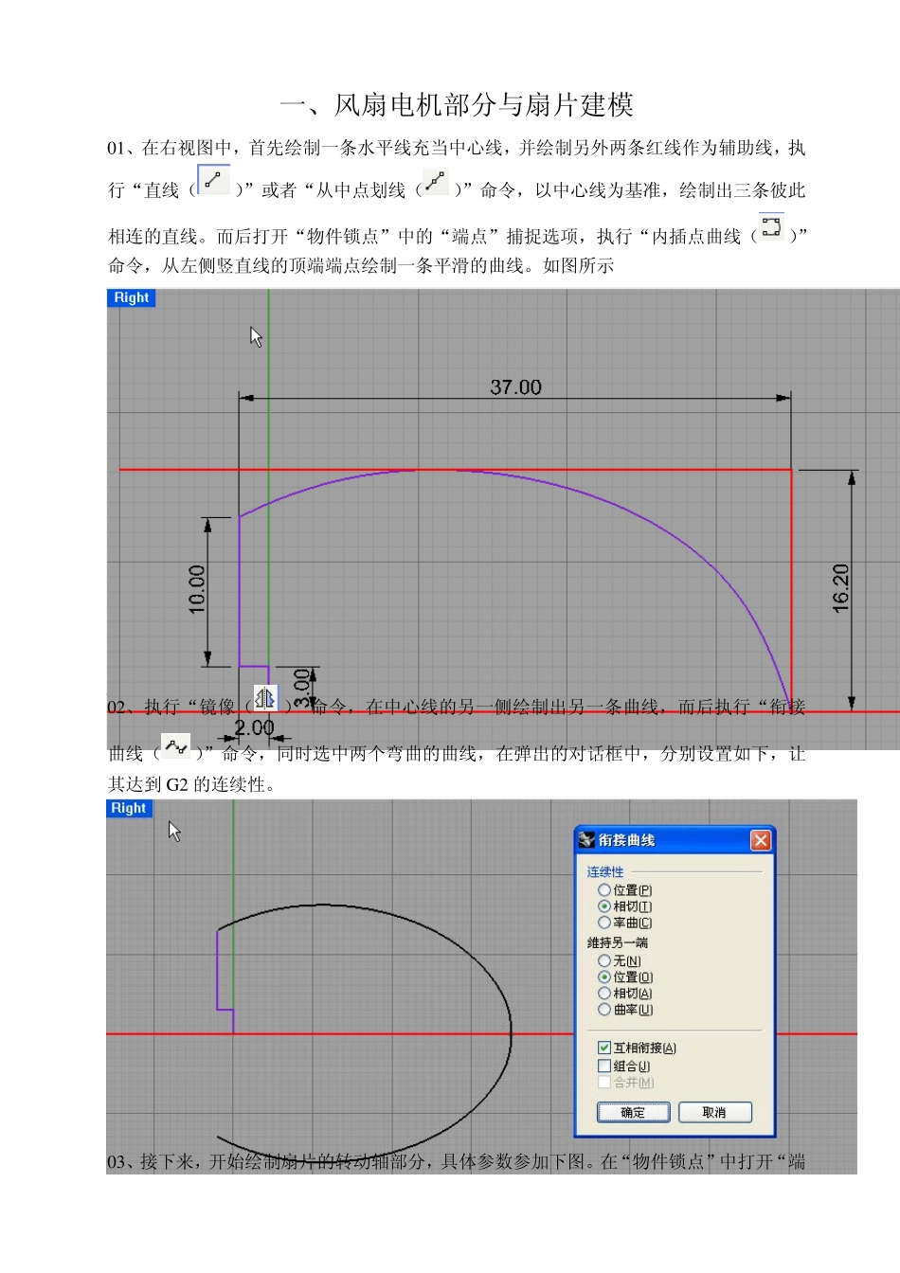The image size is (900, 1273).
Task: Click the 连续性 group label
Action: coord(604,871)
